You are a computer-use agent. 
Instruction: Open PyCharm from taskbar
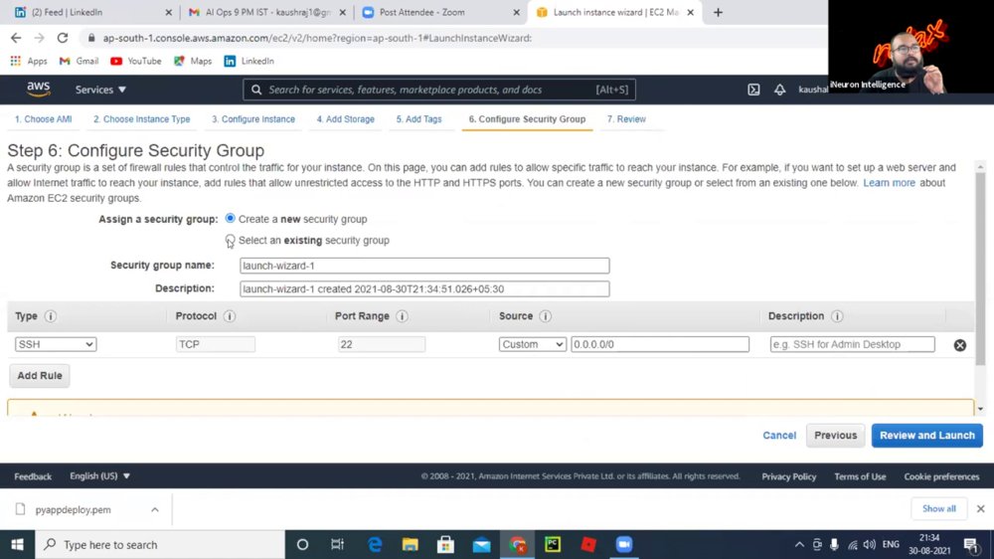(553, 544)
